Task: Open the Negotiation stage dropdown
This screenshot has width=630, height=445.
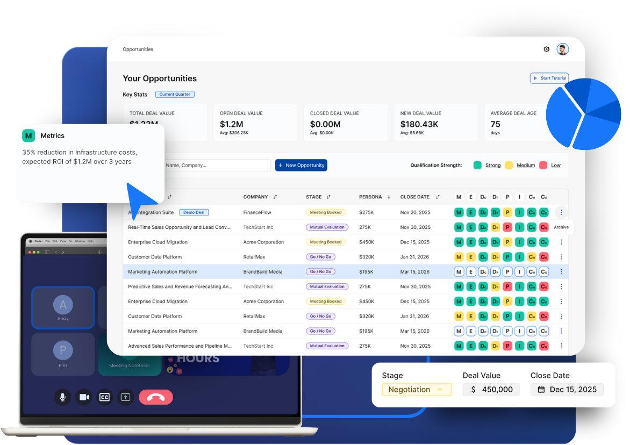Action: (417, 390)
